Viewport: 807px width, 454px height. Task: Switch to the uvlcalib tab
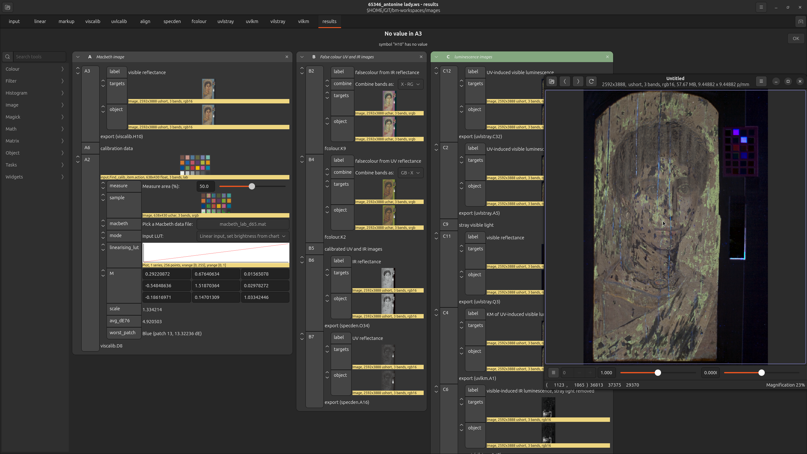click(118, 21)
